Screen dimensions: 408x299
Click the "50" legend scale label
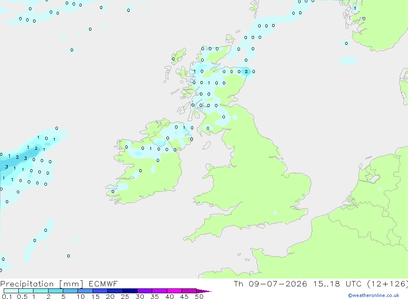click(x=199, y=297)
